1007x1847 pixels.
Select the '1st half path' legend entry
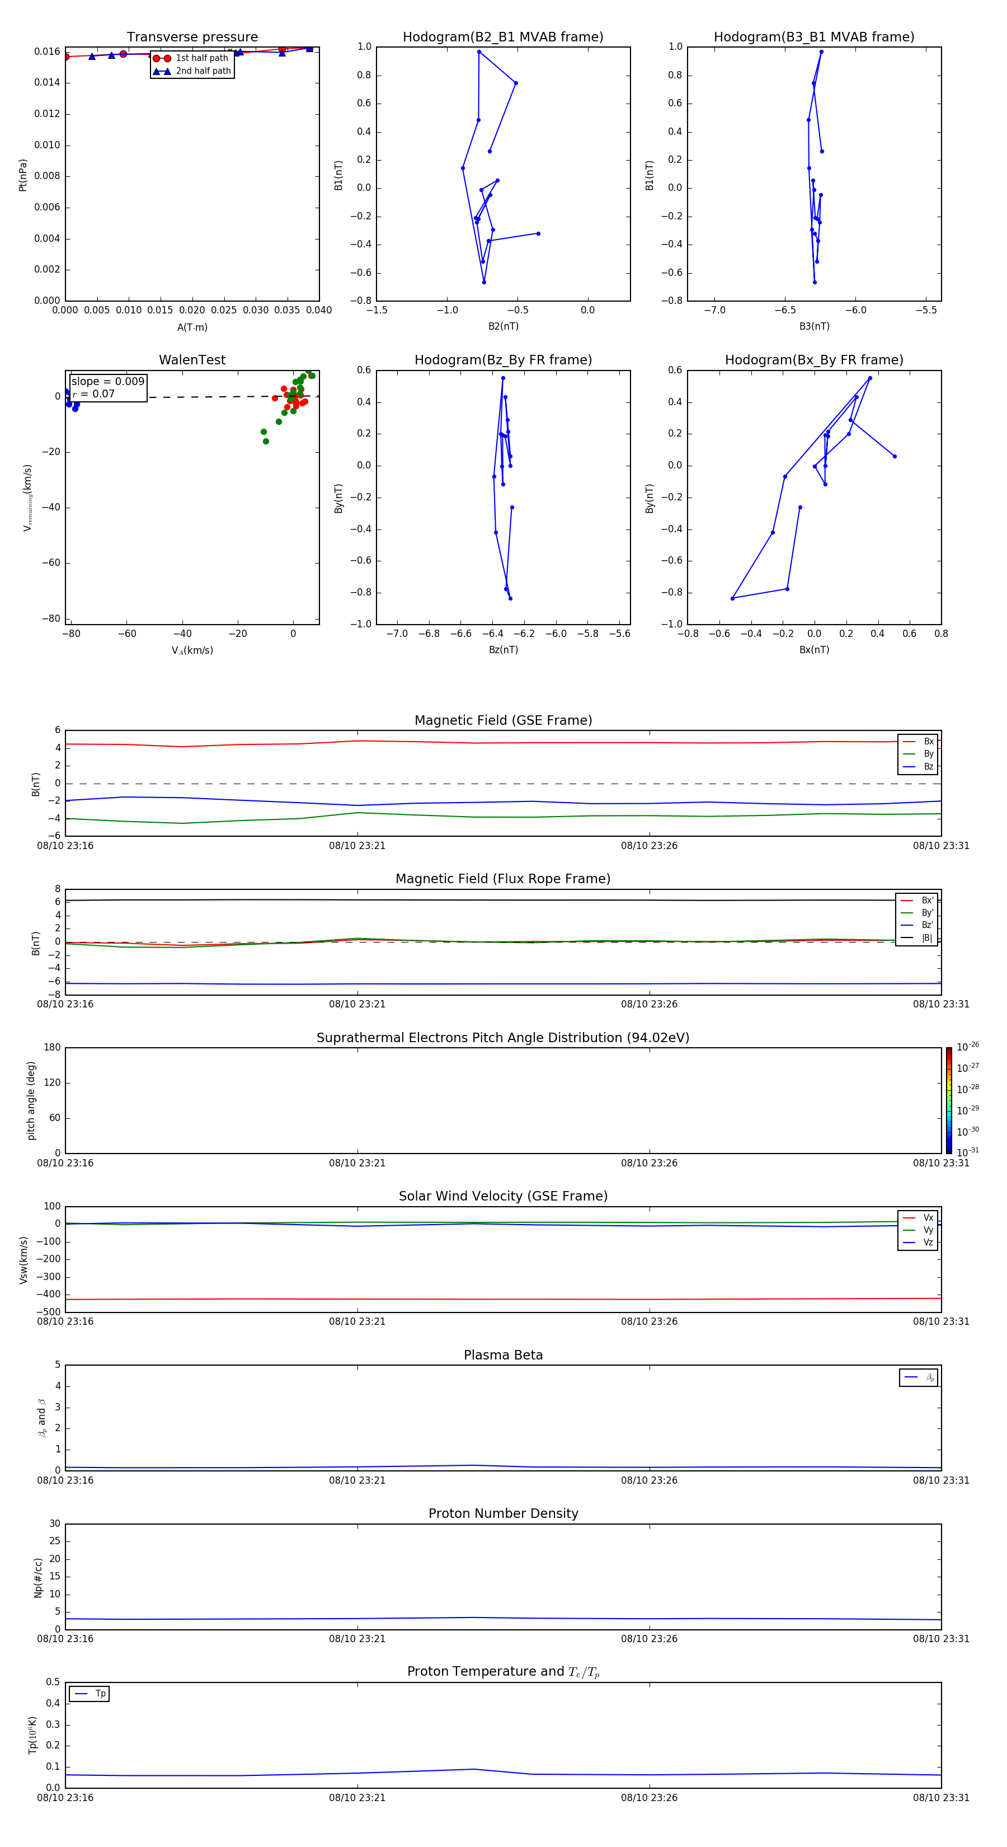[191, 58]
